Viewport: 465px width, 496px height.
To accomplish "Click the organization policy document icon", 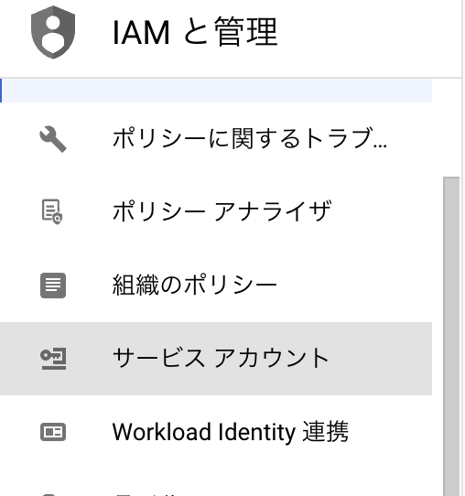I will click(53, 286).
